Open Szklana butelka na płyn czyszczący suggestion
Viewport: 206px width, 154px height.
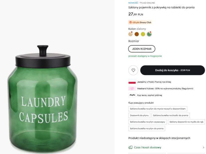click(x=147, y=122)
